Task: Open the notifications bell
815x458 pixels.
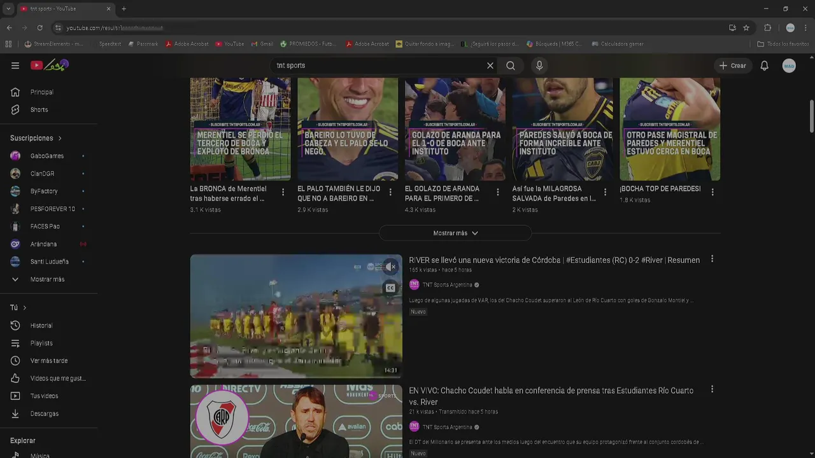Action: [x=765, y=66]
